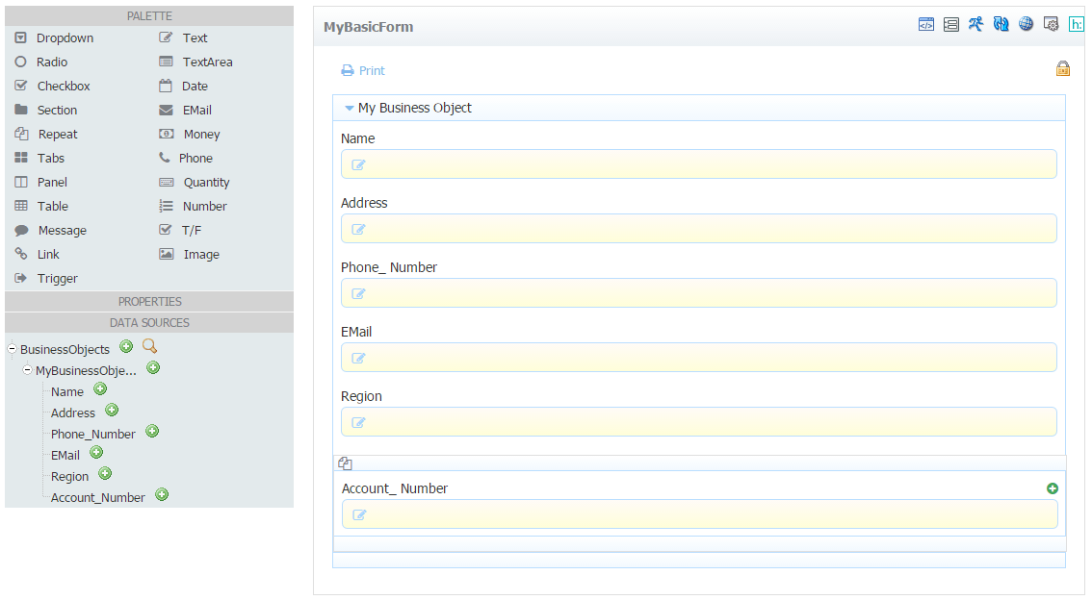
Task: Click the green plus next to Region
Action: (x=104, y=473)
